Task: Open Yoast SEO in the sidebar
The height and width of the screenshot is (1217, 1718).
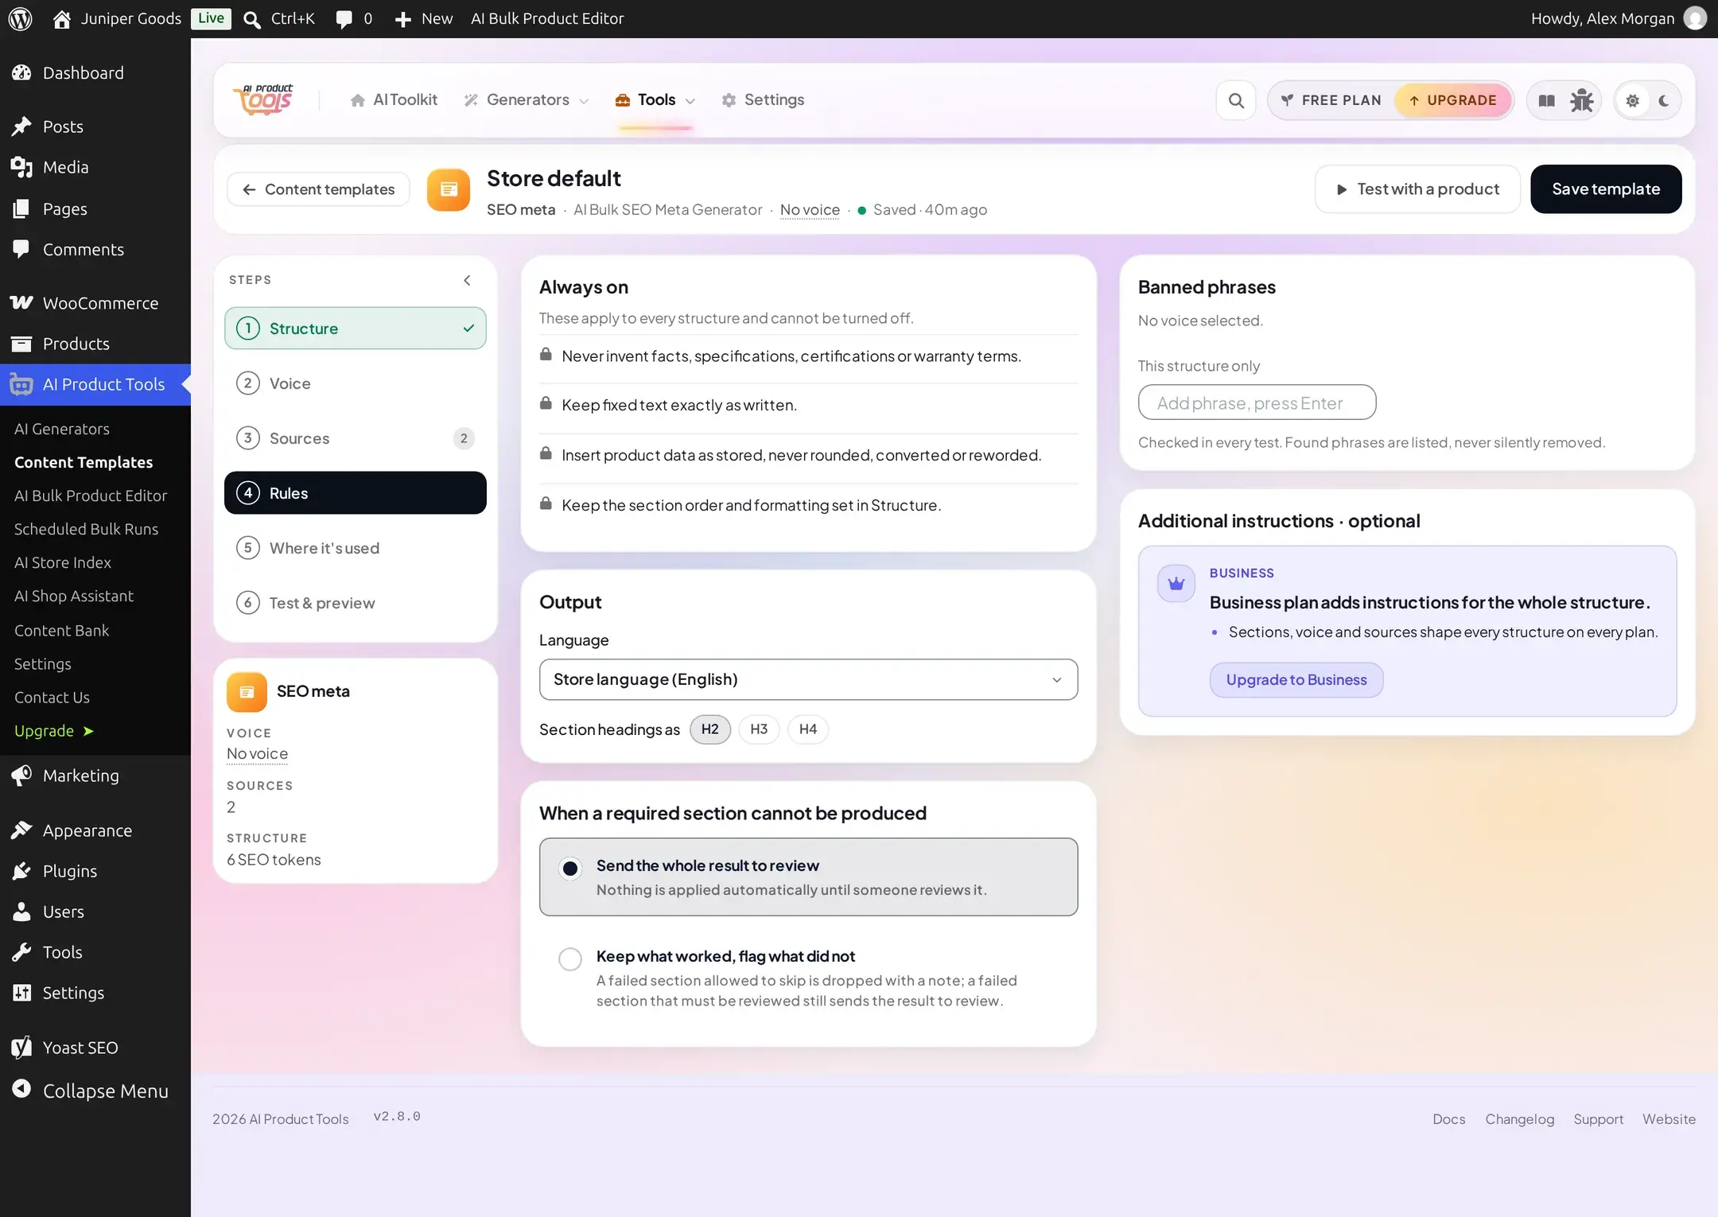Action: pyautogui.click(x=95, y=1047)
